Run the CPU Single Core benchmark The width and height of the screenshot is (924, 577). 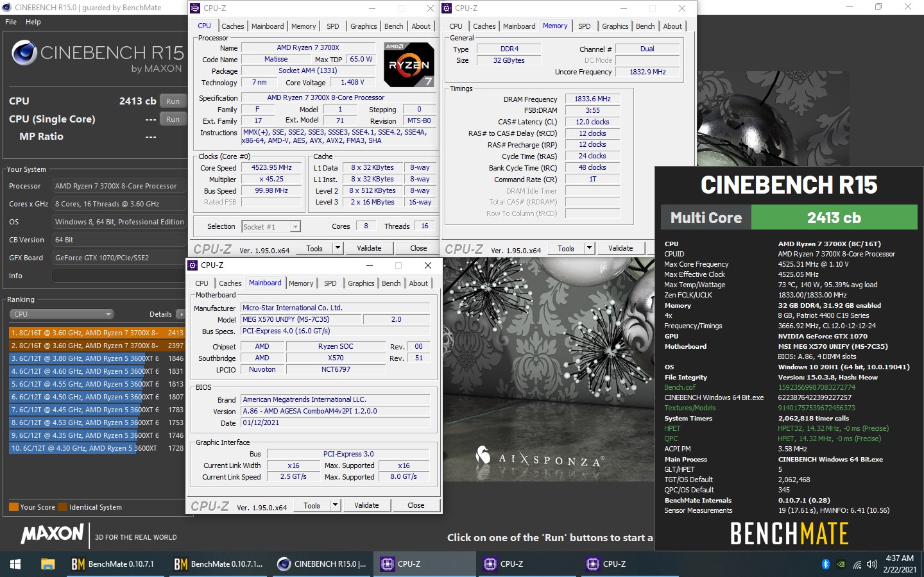click(173, 119)
